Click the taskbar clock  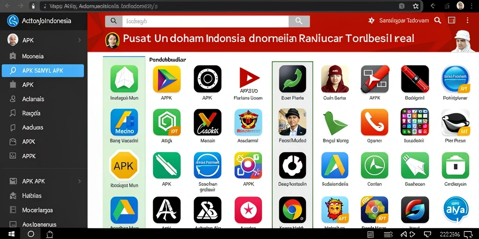(449, 234)
